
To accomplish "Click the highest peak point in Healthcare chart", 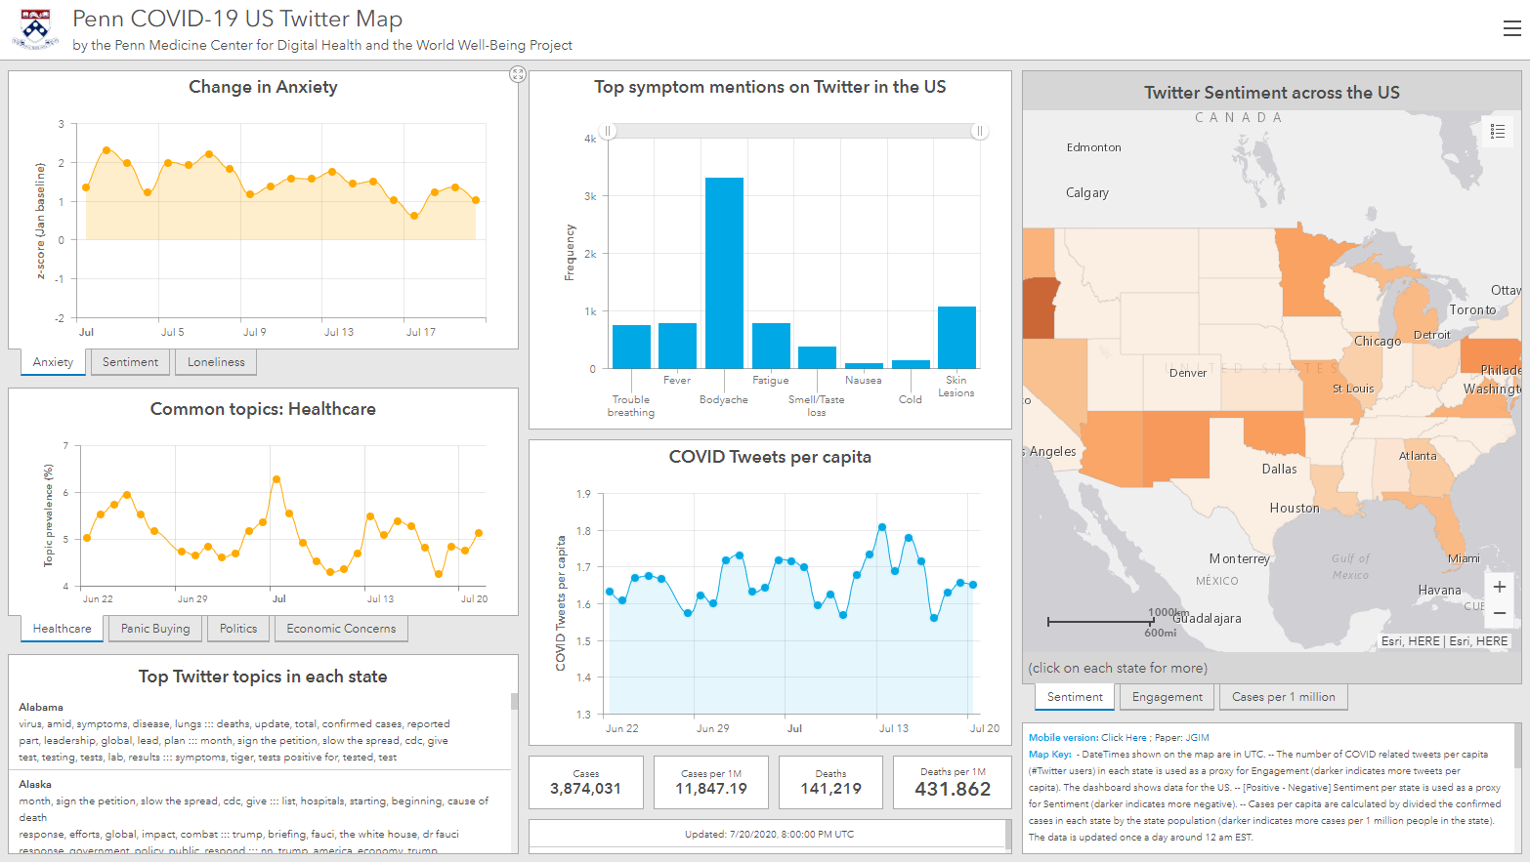I will tap(276, 479).
